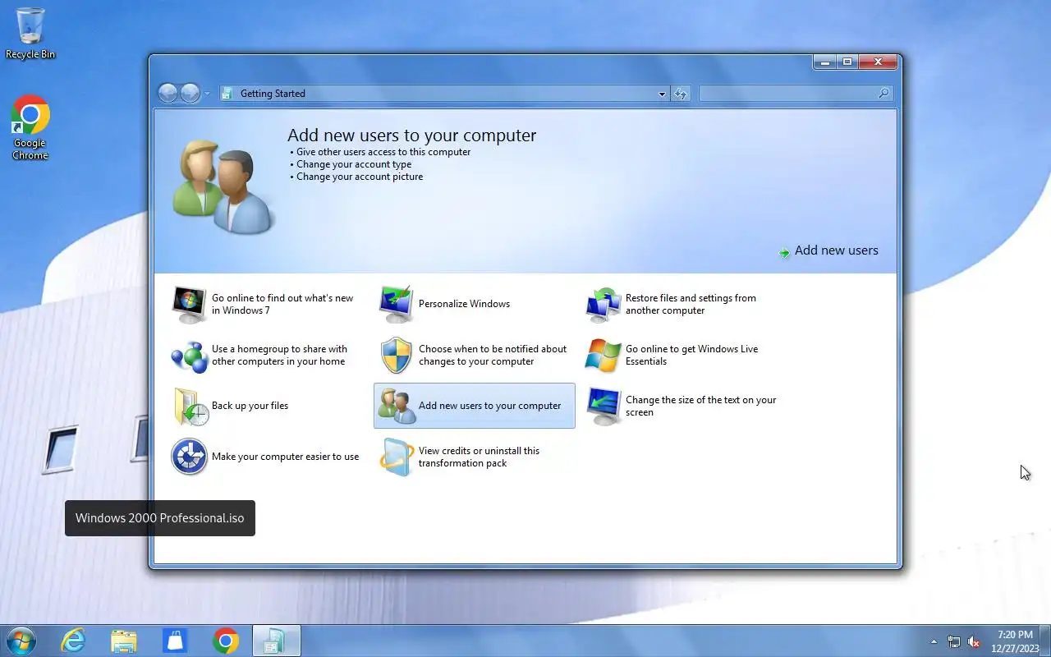Click the large user accounts picture in header
This screenshot has height=657, width=1051.
(222, 186)
